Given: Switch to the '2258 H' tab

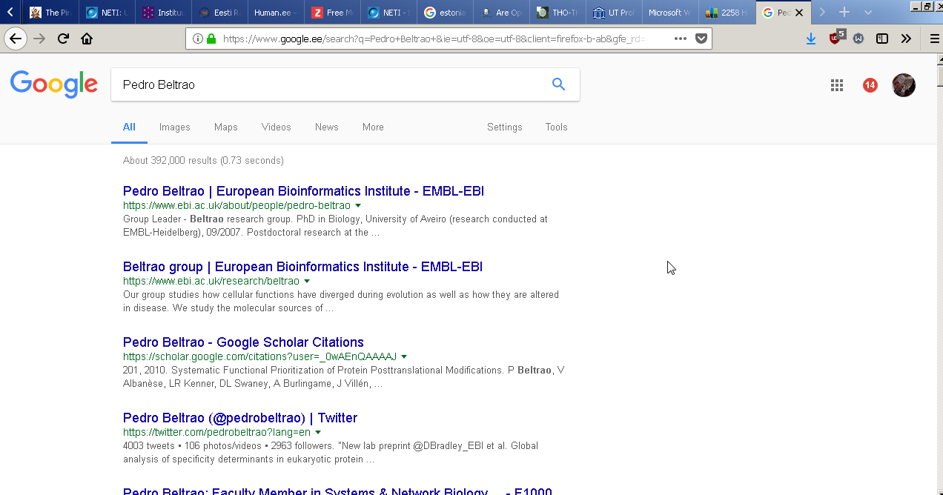Looking at the screenshot, I should [727, 13].
